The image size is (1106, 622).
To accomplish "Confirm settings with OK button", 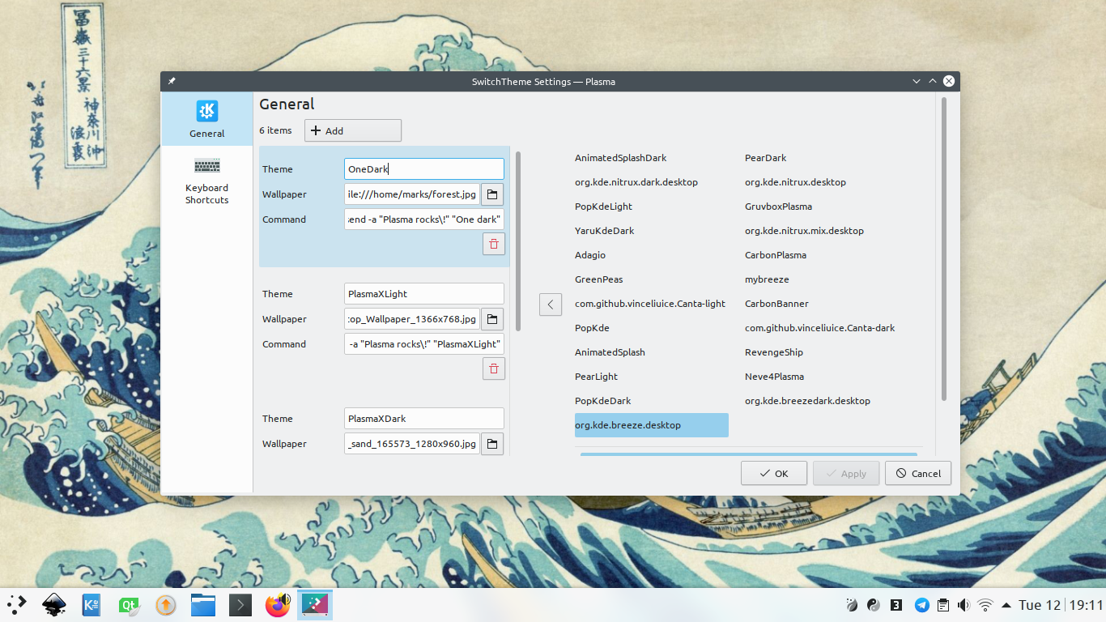I will coord(774,474).
